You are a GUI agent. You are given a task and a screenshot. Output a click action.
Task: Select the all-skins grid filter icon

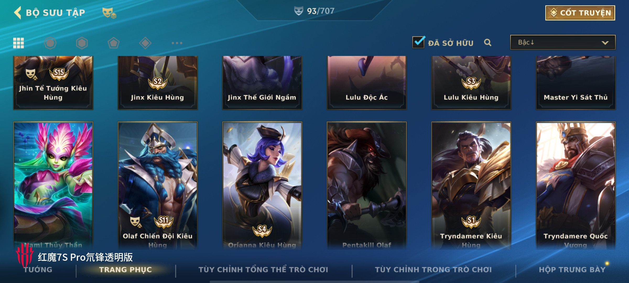(19, 43)
